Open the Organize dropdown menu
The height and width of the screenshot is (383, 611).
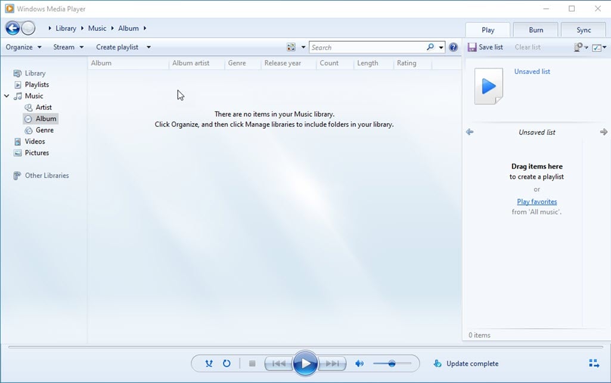(23, 47)
